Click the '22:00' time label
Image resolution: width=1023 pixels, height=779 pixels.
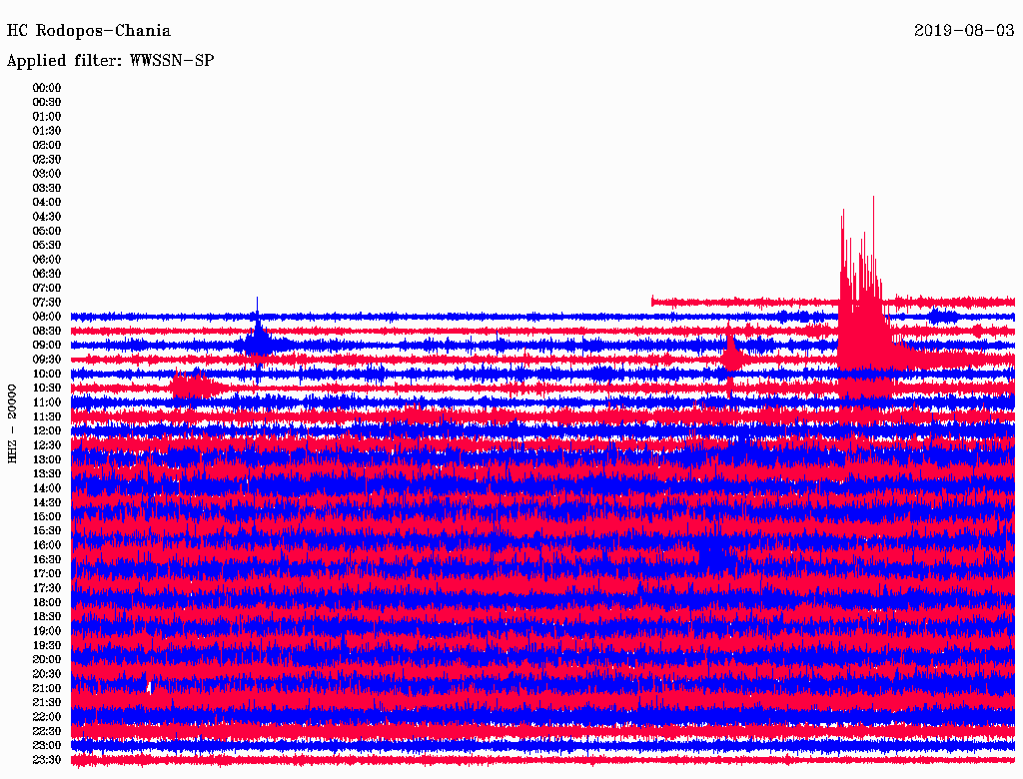tap(47, 717)
